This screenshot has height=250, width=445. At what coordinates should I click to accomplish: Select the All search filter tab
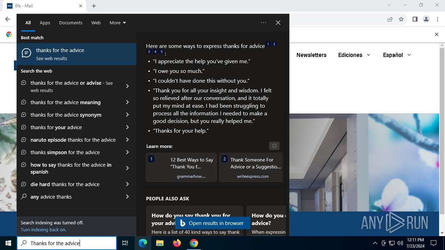point(28,23)
